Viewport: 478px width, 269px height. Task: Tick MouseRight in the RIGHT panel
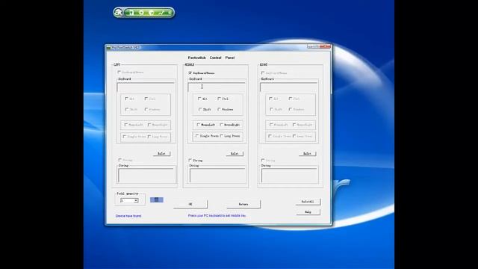294,125
